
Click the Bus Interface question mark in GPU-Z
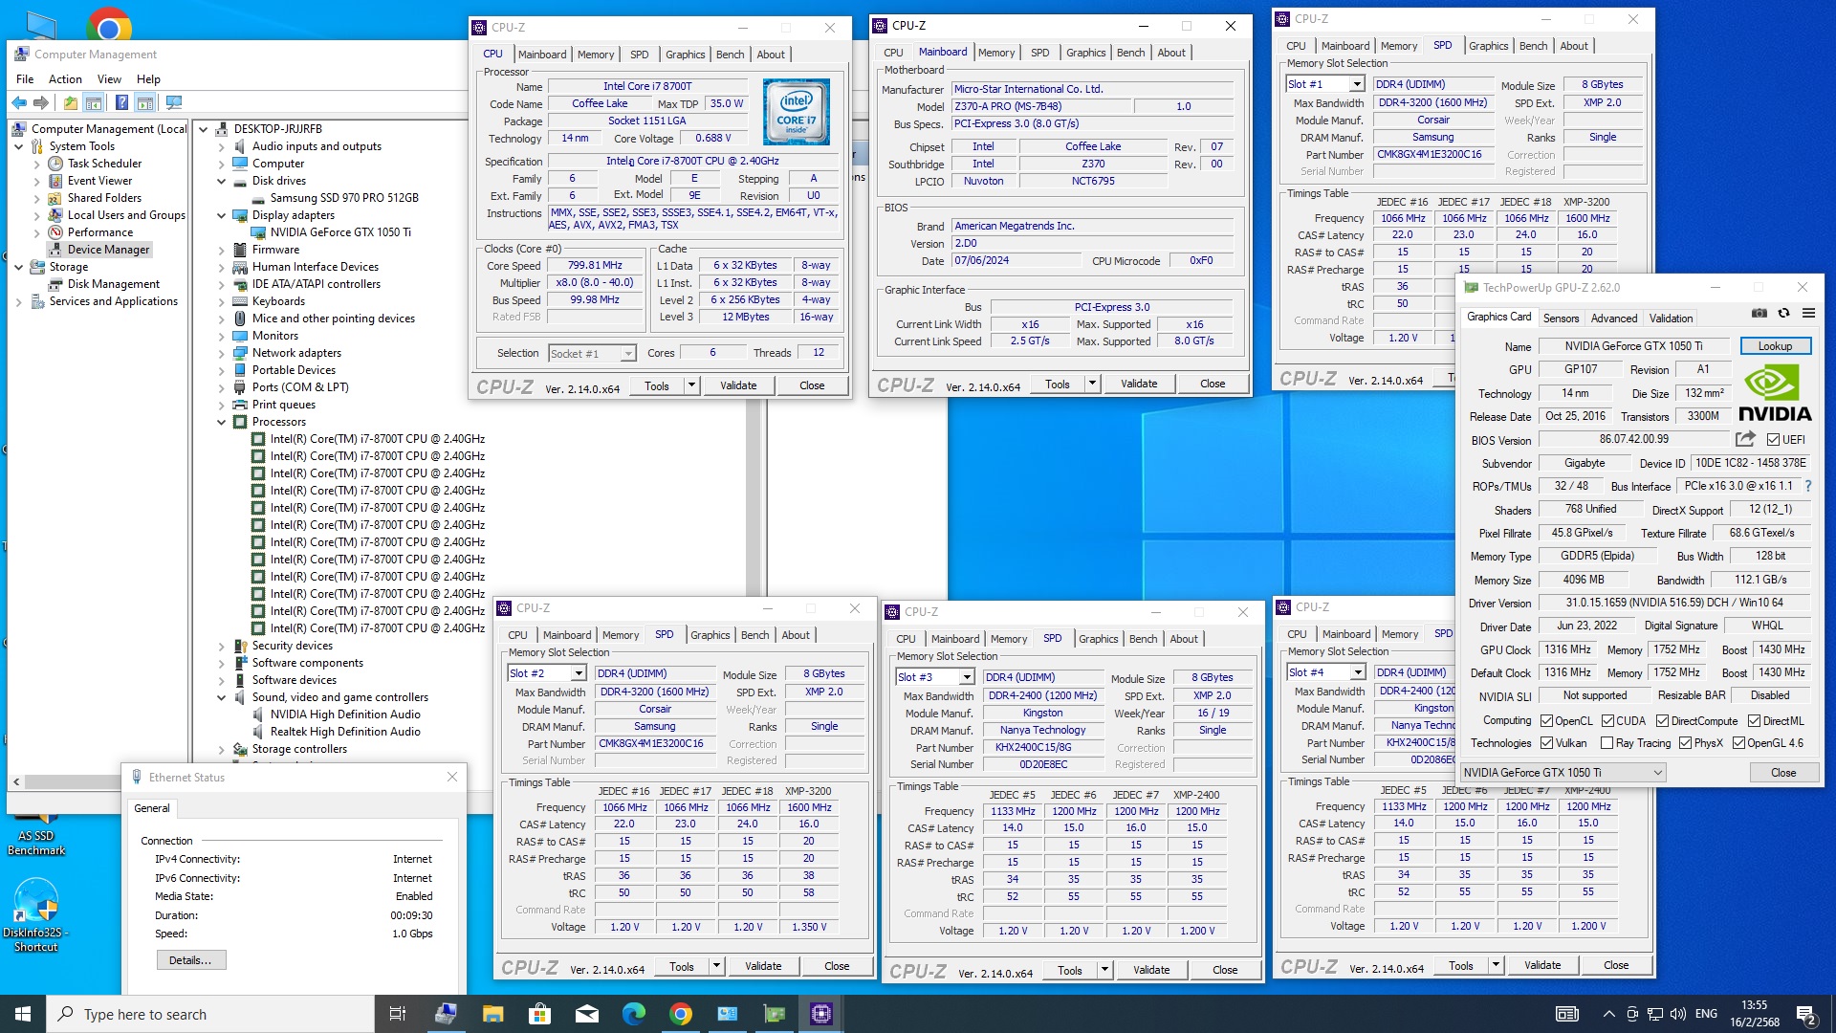(1808, 486)
